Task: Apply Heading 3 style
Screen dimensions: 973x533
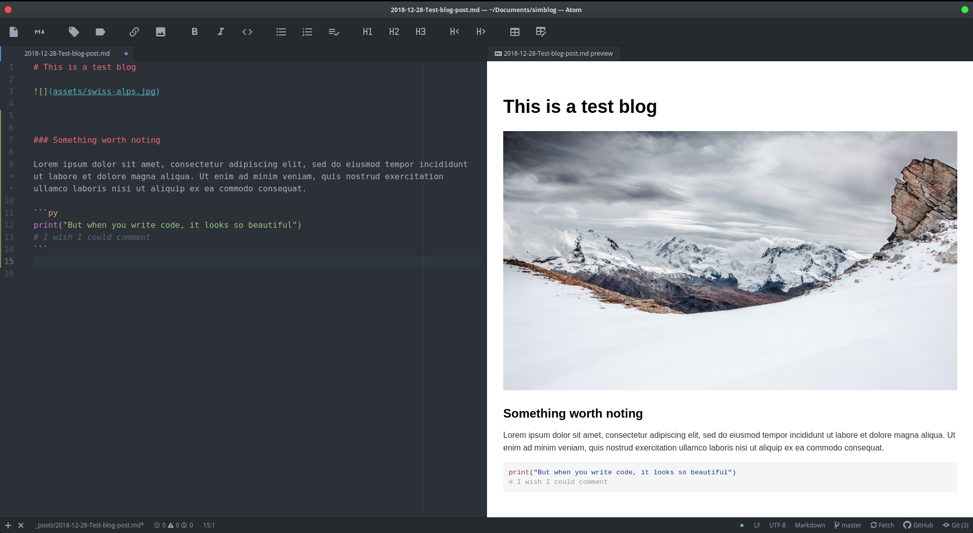Action: 421,32
